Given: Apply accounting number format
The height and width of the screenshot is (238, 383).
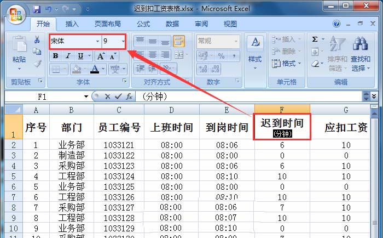Looking at the screenshot, I should pos(203,56).
